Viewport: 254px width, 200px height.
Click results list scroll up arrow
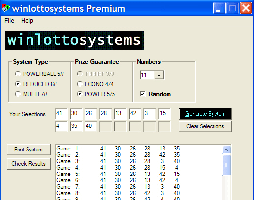tap(226, 150)
